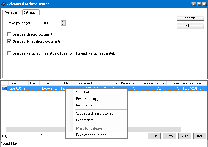Uncheck Search only in deleted documents

[9, 41]
